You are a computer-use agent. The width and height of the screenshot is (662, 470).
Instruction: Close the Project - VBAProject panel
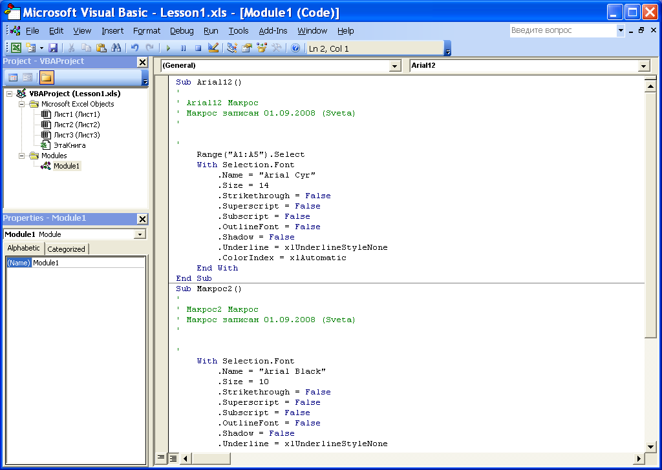(143, 63)
